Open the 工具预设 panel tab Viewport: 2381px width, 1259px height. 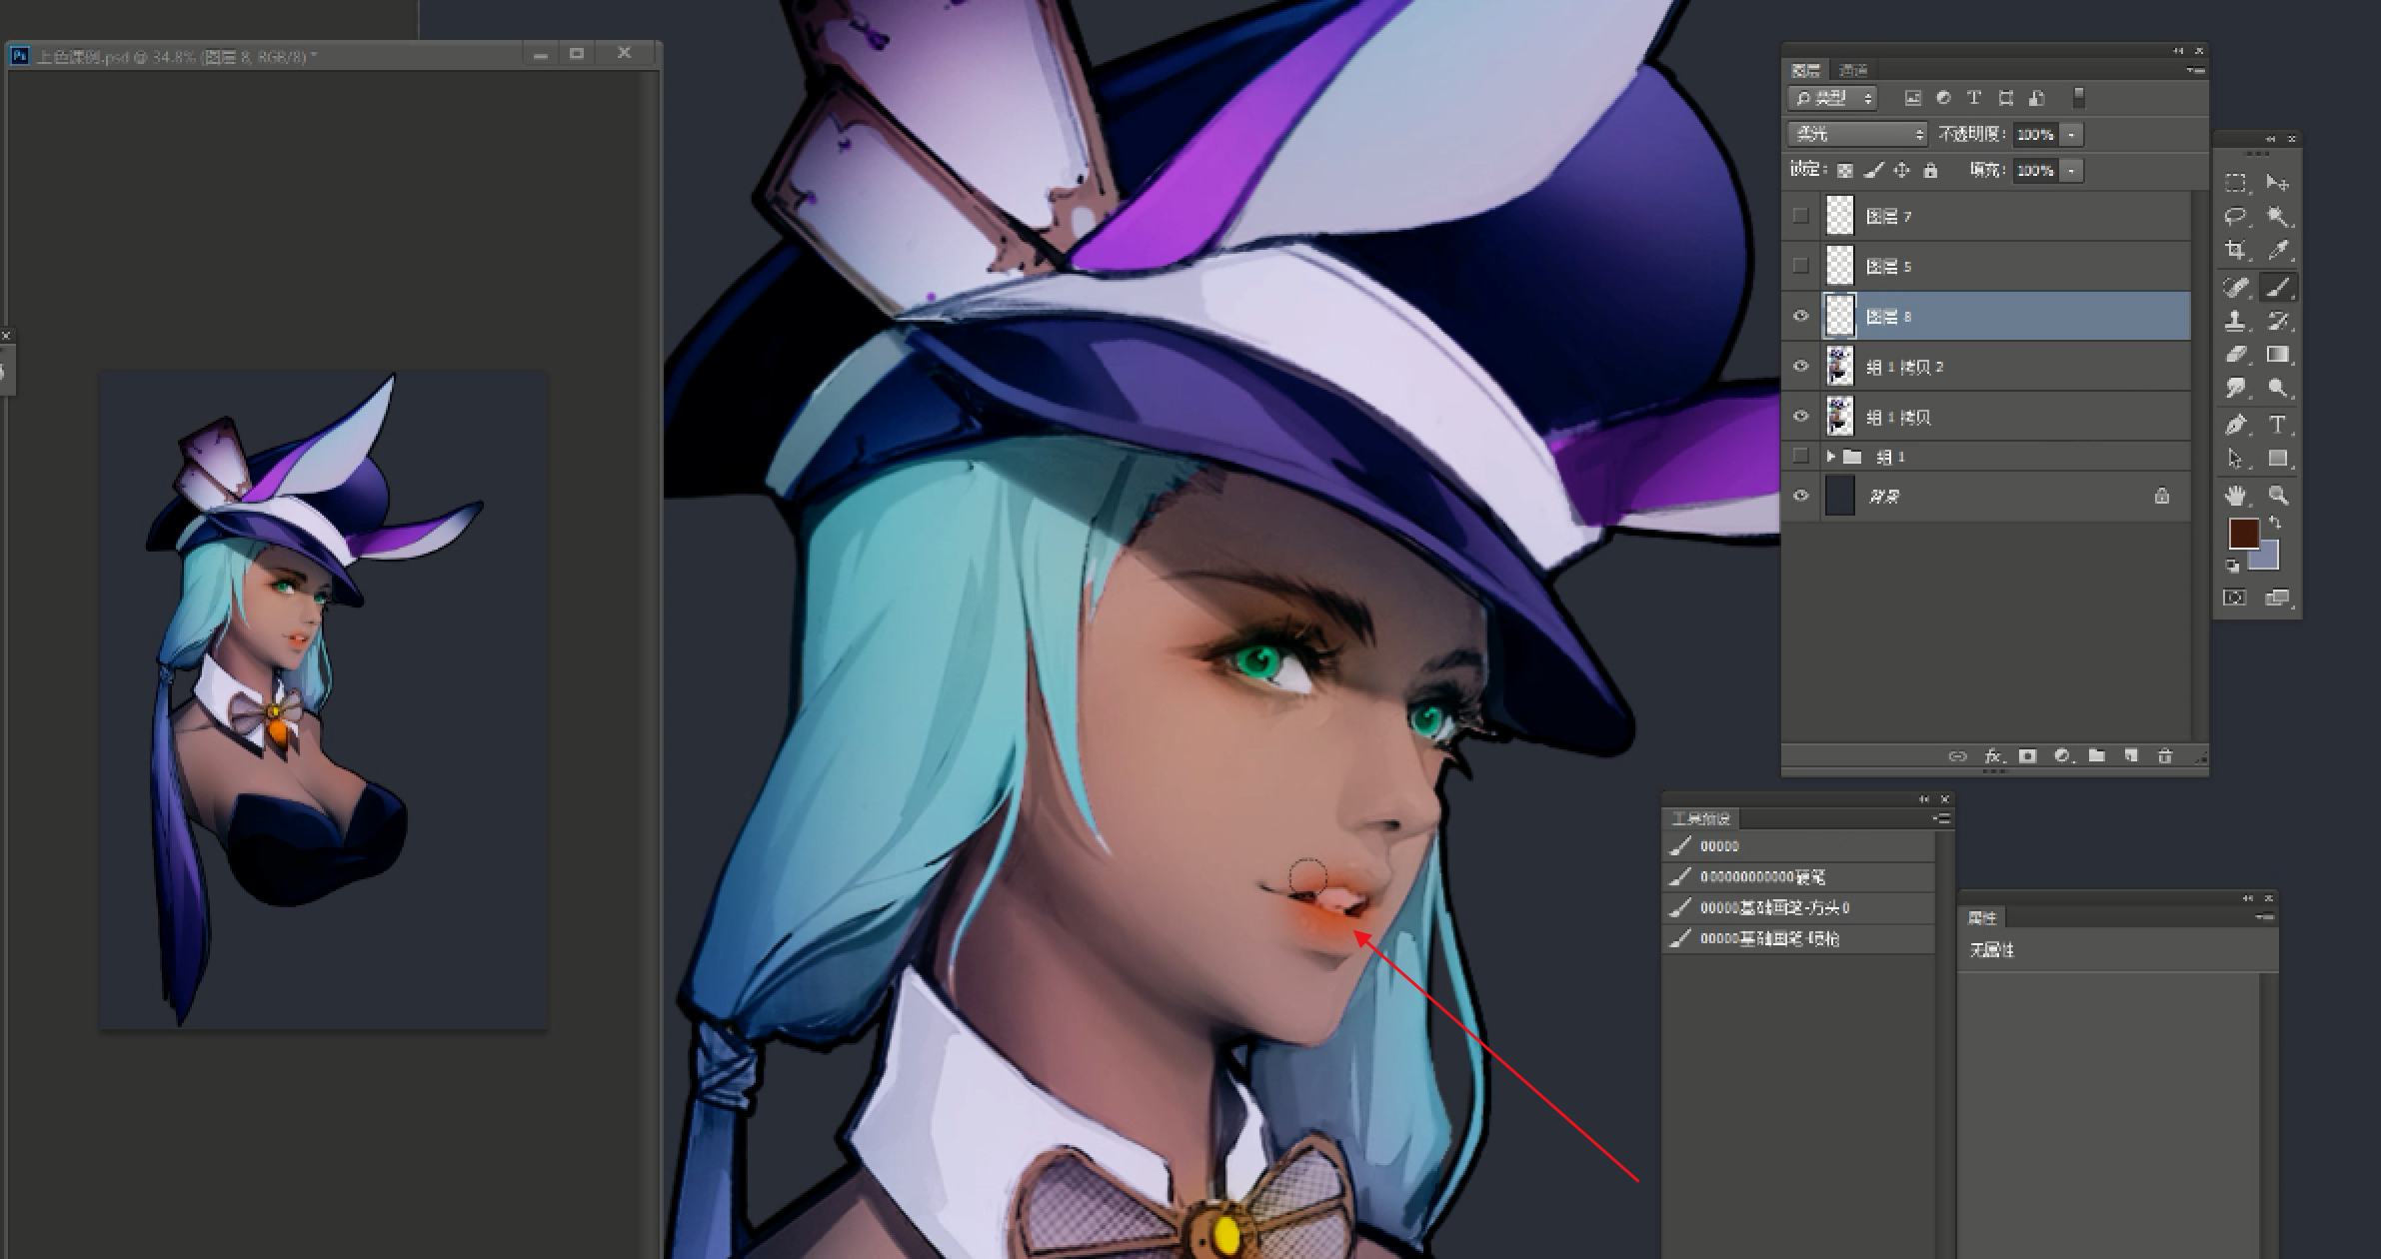[1701, 818]
